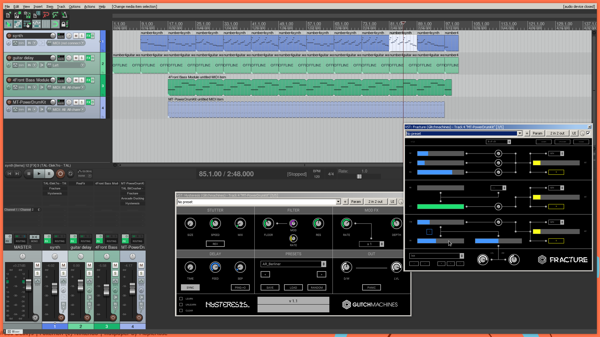Viewport: 600px width, 337px height.
Task: Click the New Project toolbar icon
Action: (x=8, y=15)
